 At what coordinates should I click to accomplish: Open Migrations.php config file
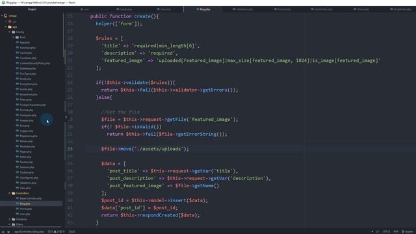(29, 136)
